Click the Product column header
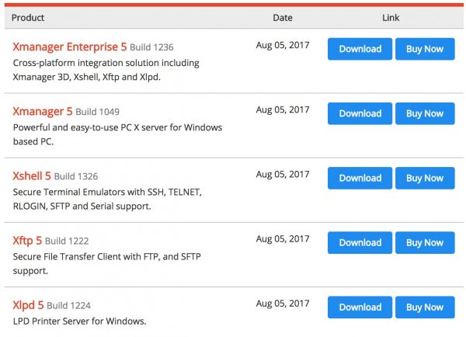466x337 pixels. coord(28,18)
